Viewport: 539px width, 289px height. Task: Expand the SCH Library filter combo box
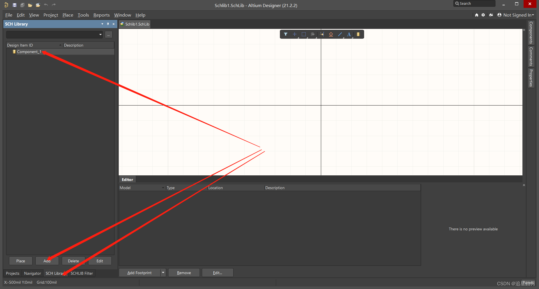coord(100,35)
